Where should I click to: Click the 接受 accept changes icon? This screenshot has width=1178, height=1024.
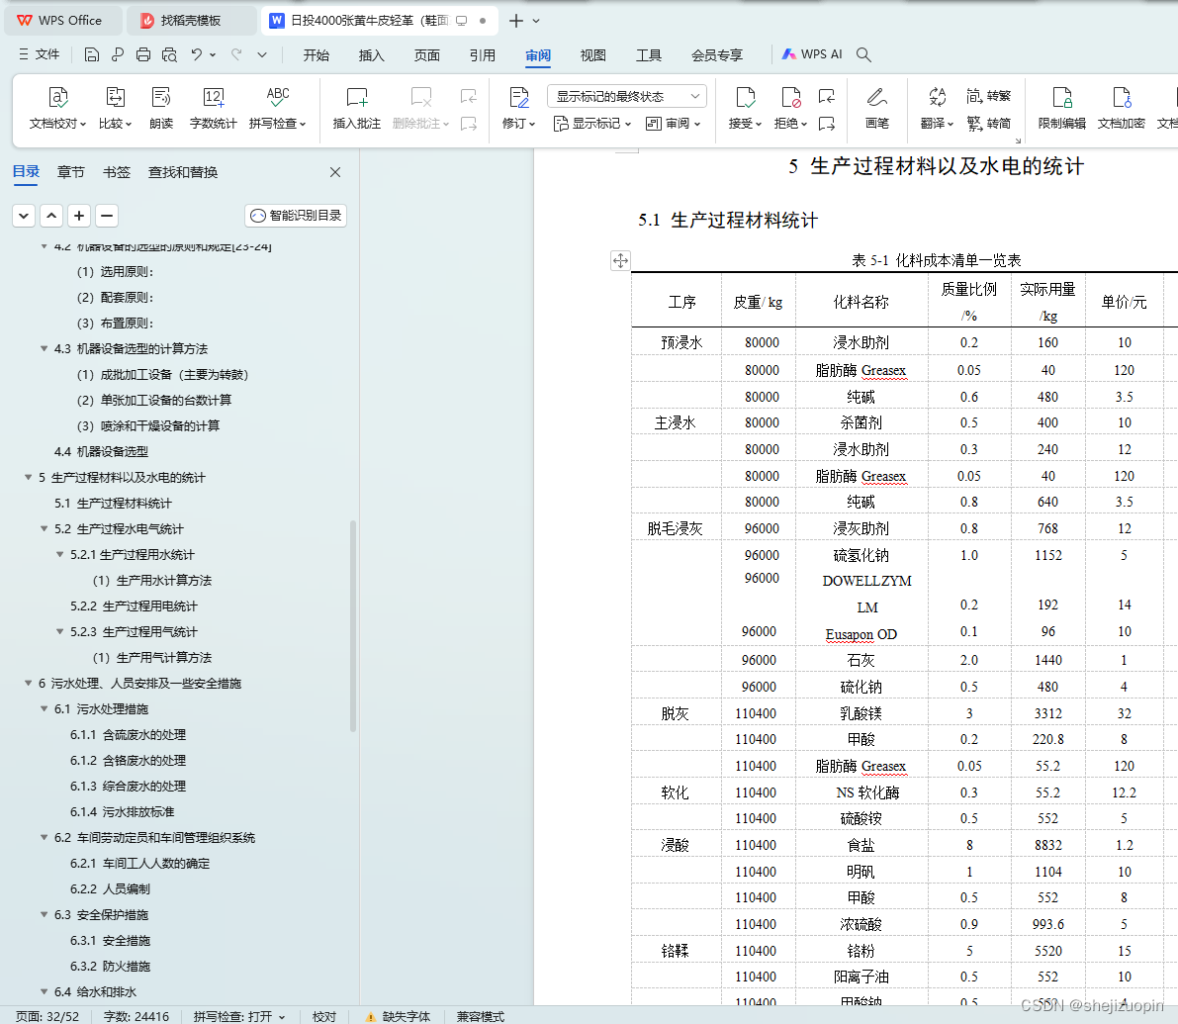tap(745, 98)
